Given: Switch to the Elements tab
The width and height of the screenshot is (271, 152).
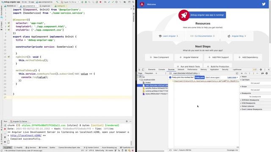Looking at the screenshot, I should (152, 69).
